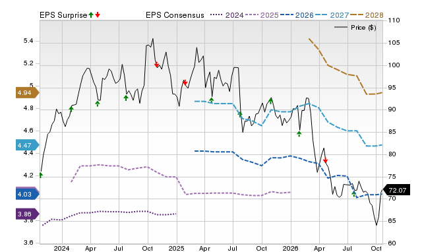Screen dimensions: 422x252
Task: Click the 3.6 label on the EPS axis
Action: coord(28,243)
